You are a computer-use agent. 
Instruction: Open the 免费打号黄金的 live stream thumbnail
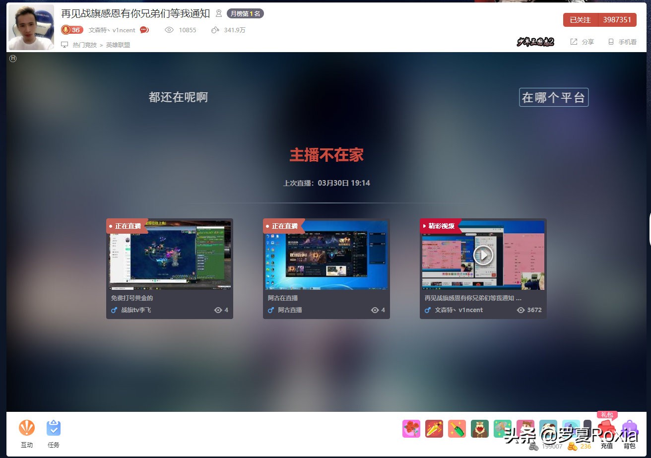(170, 255)
